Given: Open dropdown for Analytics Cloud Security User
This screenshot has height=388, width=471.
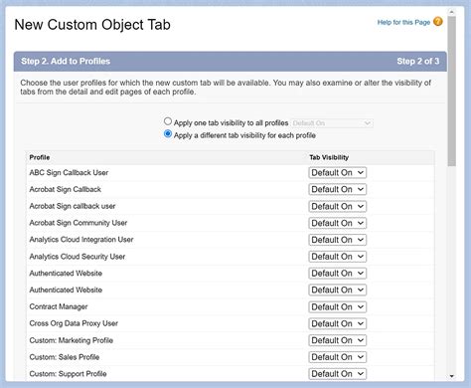Looking at the screenshot, I should tap(337, 257).
